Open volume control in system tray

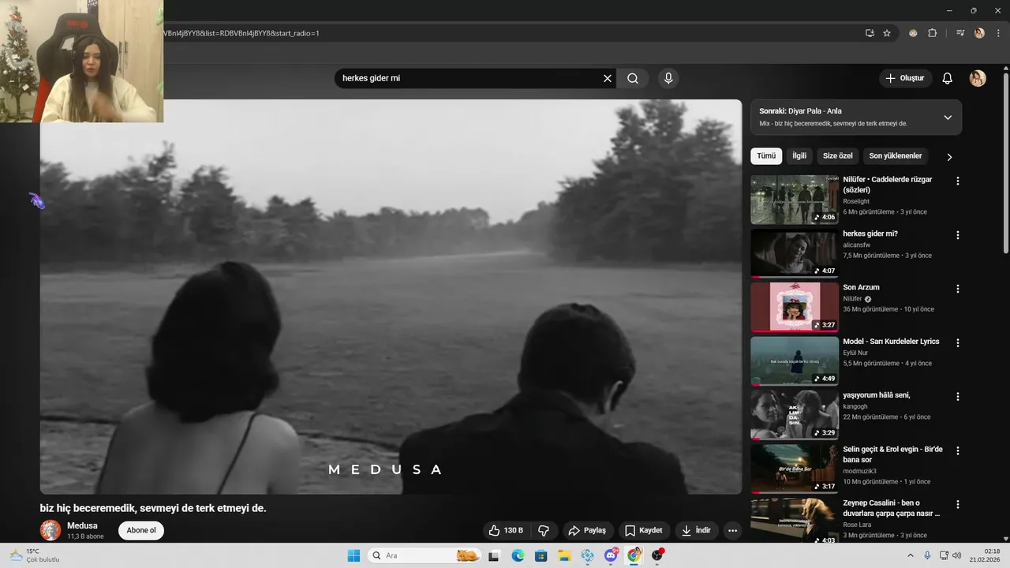957,555
